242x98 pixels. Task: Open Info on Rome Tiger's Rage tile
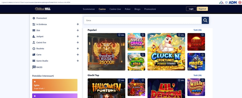coord(121,35)
